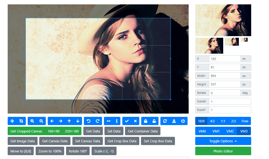Select the Move mode icon

(12, 121)
